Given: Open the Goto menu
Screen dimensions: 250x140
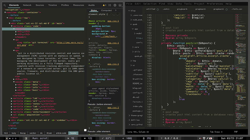Looking at the screenshot, I should point(179,4).
